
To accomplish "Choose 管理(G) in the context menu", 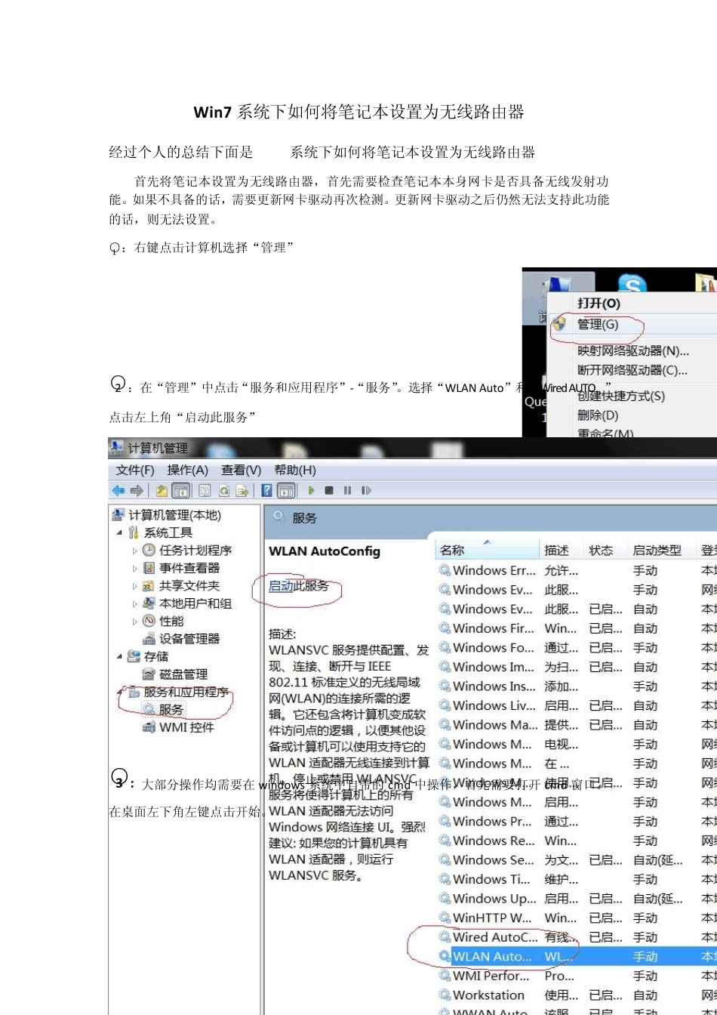I will point(597,325).
